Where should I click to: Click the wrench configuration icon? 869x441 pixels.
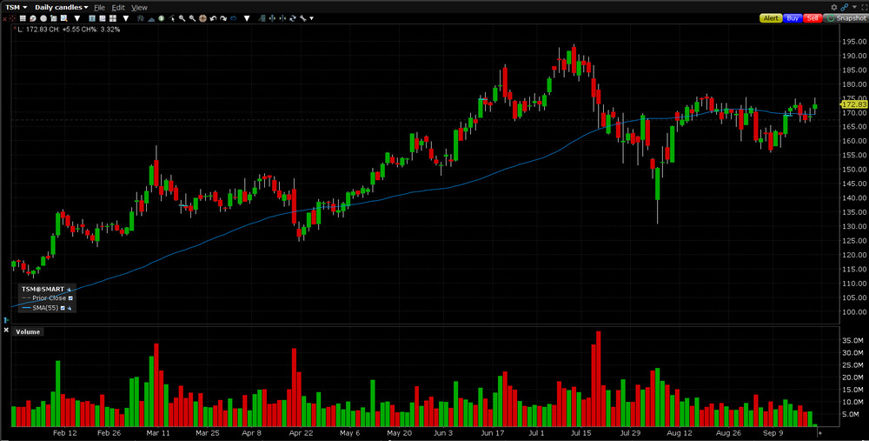point(302,18)
